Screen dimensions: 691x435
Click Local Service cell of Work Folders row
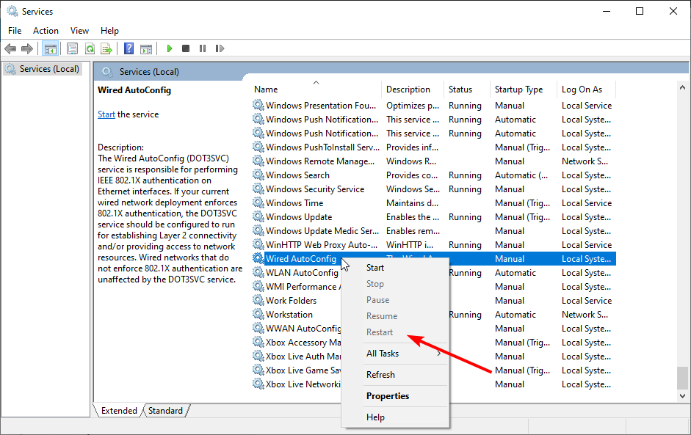click(x=587, y=301)
